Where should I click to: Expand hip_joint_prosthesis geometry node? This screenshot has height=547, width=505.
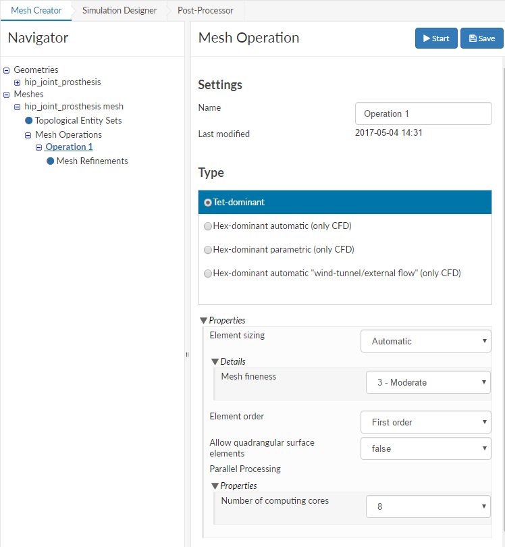pyautogui.click(x=18, y=82)
